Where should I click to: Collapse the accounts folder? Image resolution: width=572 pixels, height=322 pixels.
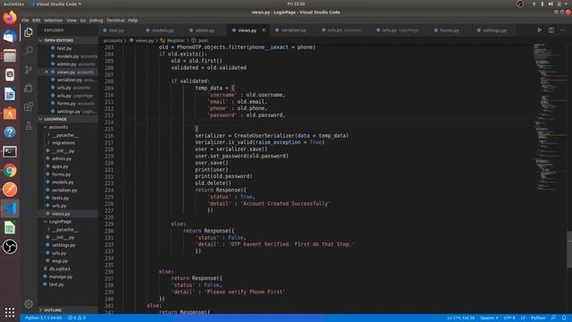click(x=58, y=127)
